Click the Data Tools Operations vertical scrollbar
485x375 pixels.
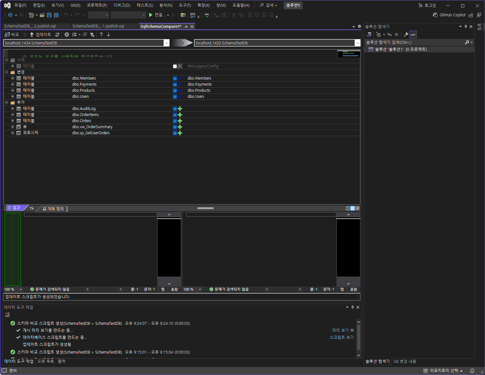pos(358,339)
